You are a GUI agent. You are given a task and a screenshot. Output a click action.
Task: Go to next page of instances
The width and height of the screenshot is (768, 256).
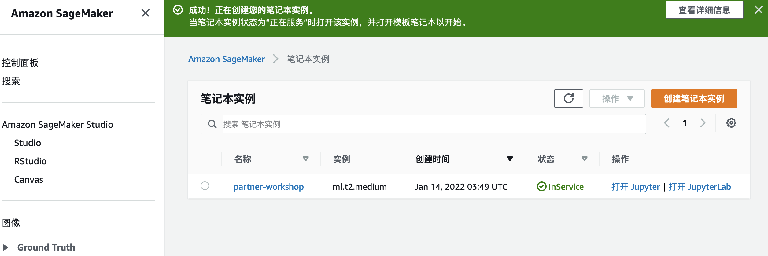tap(703, 123)
